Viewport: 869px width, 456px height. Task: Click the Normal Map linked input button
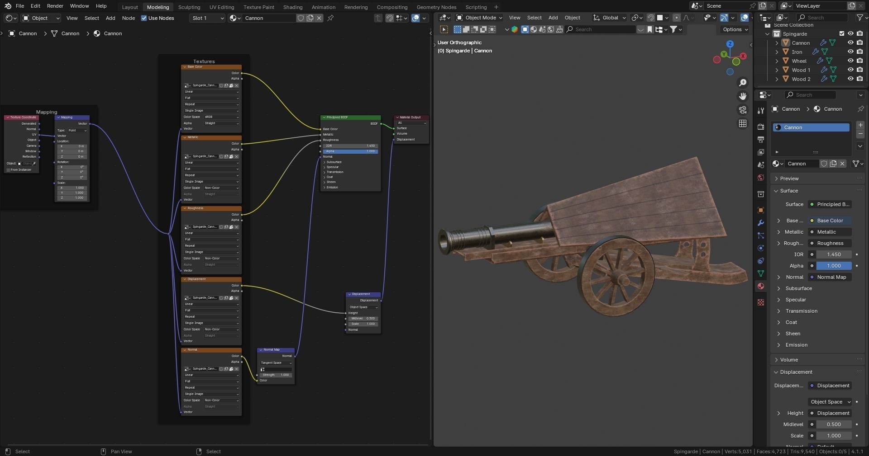(x=830, y=277)
